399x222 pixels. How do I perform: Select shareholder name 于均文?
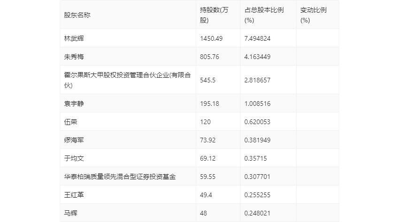click(x=74, y=158)
